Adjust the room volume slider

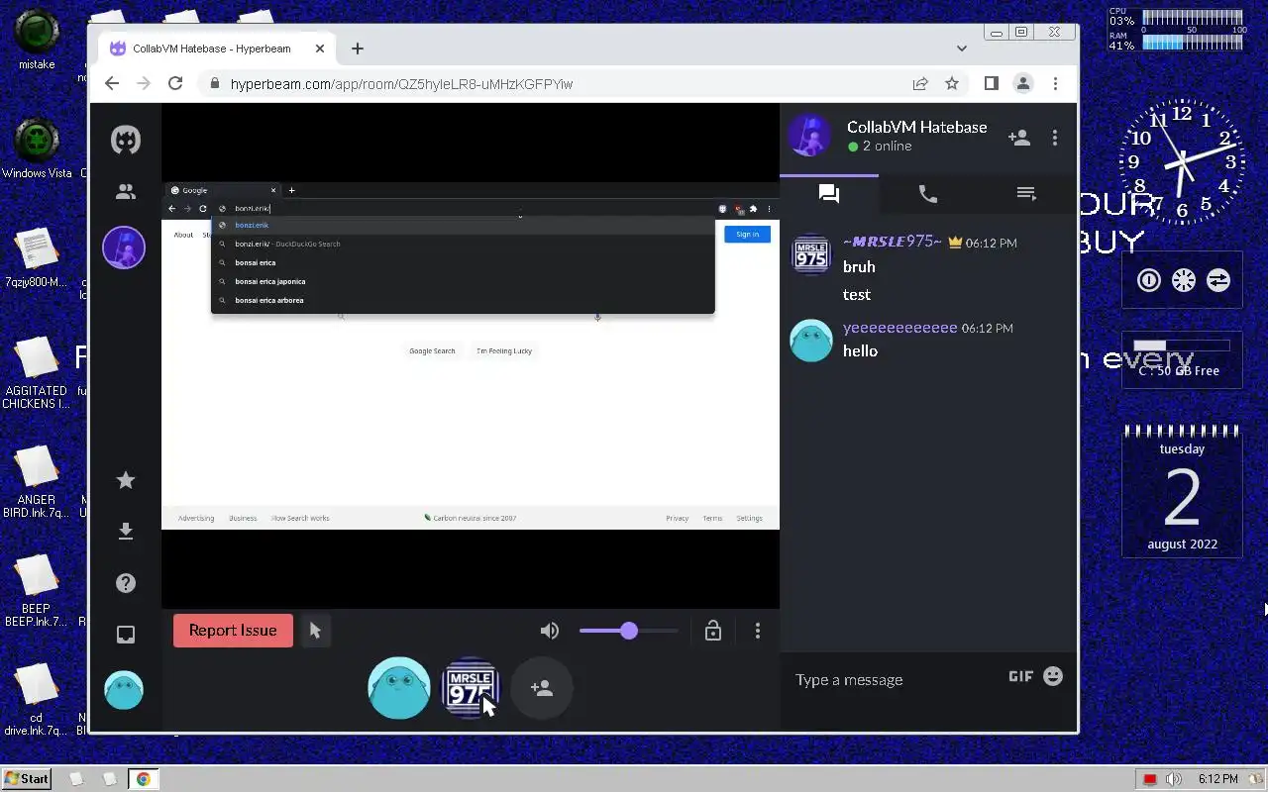628,631
